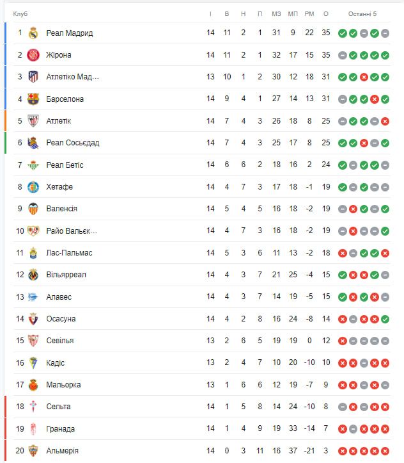The image size is (404, 463).
Task: Click the Valencia bat crest icon
Action: pos(33,209)
